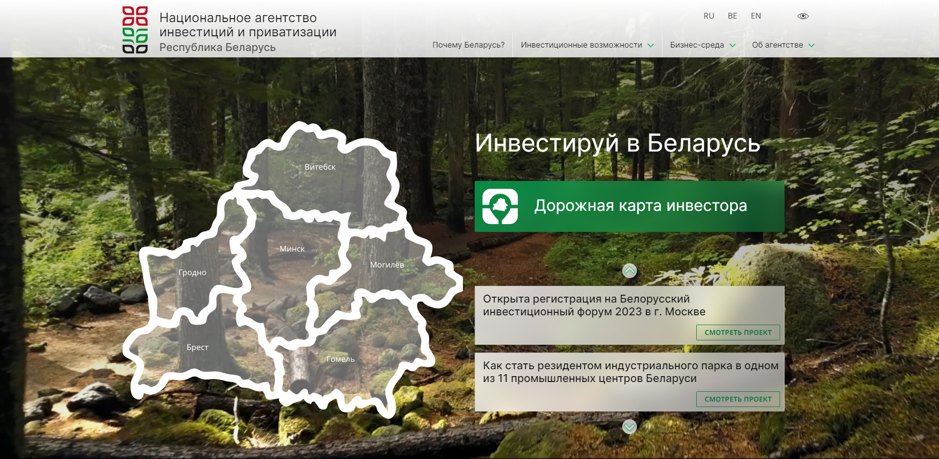Click the agency logo icon
Viewport: 939px width, 459px height.
(x=135, y=29)
